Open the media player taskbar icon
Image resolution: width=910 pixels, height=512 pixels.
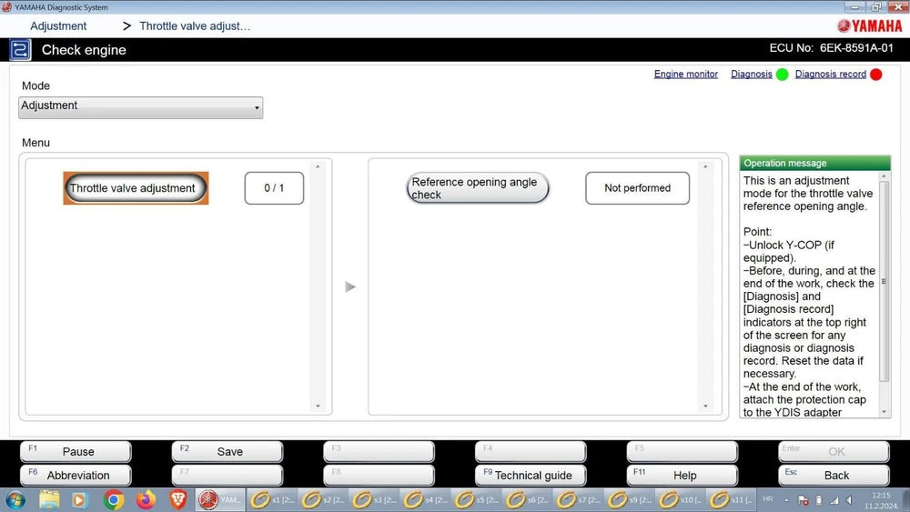tap(79, 500)
